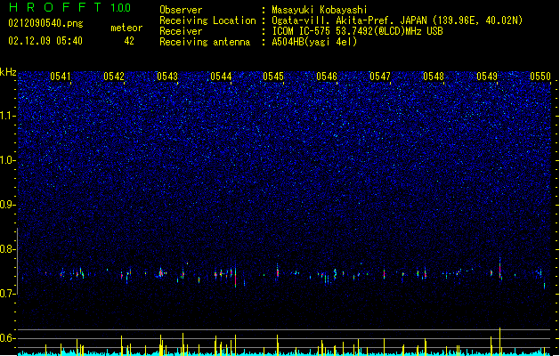Click the 0545 time marker
This screenshot has height=356, width=560.
[273, 77]
